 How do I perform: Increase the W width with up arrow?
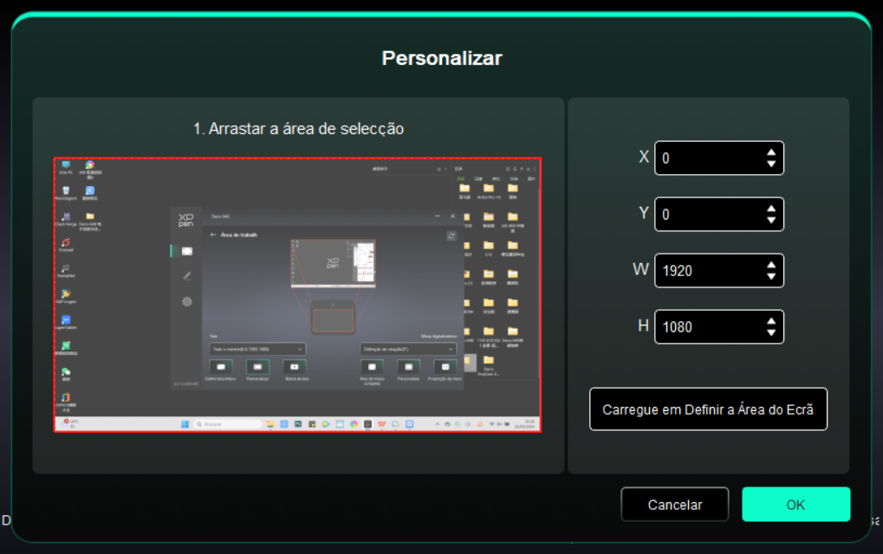pos(770,265)
